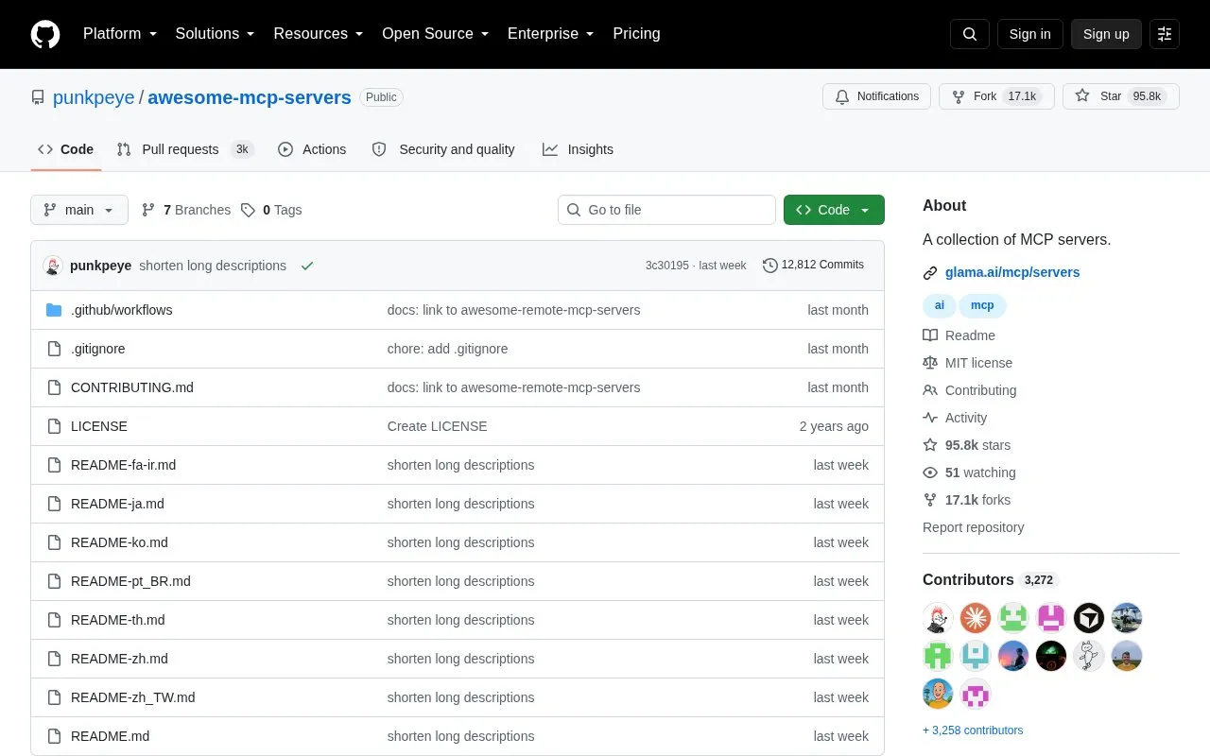
Task: Switch to the Pull requests tab
Action: [185, 149]
